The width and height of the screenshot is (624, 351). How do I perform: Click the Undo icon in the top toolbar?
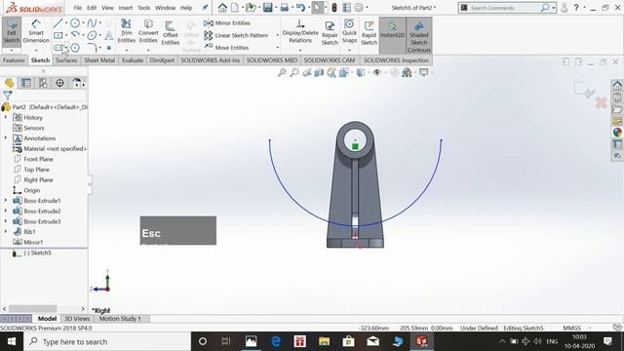click(301, 8)
